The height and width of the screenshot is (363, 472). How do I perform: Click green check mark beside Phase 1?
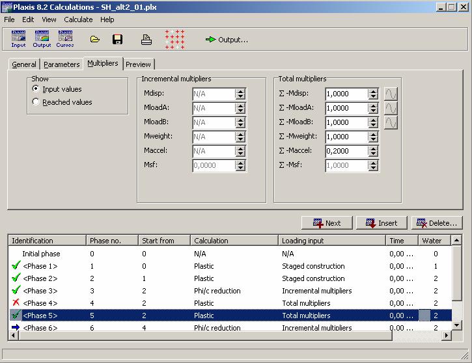[x=16, y=265]
